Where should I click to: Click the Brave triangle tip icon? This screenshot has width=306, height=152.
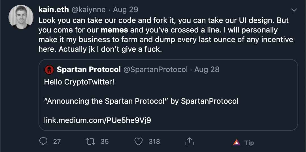(237, 142)
